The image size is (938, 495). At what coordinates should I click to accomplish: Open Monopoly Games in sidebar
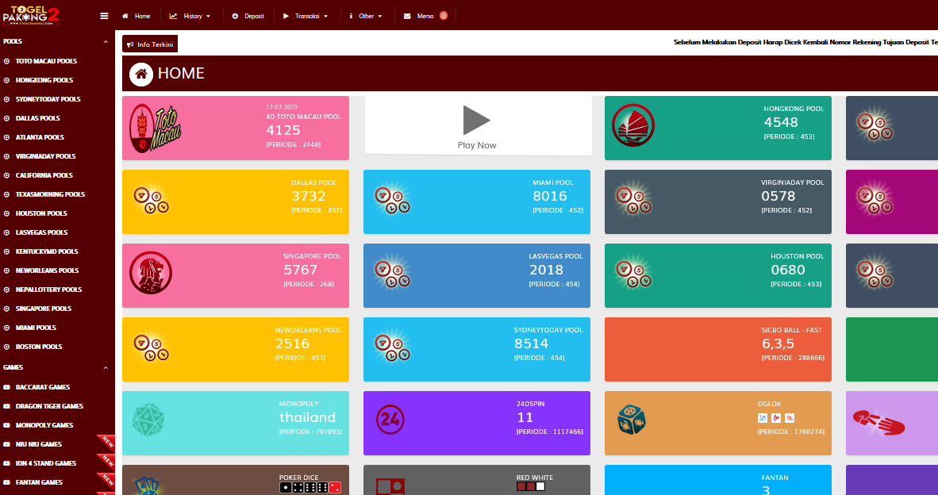[44, 426]
